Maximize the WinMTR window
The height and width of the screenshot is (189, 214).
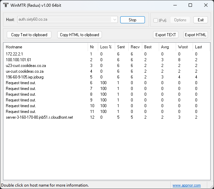(x=190, y=5)
